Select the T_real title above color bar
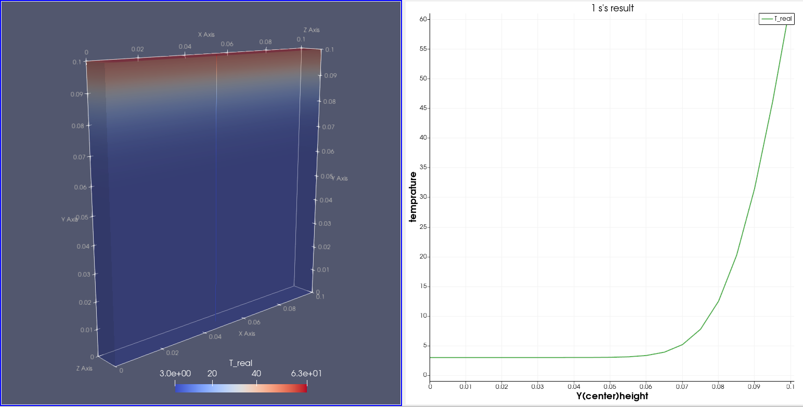Screen dimensions: 803x407 point(241,363)
